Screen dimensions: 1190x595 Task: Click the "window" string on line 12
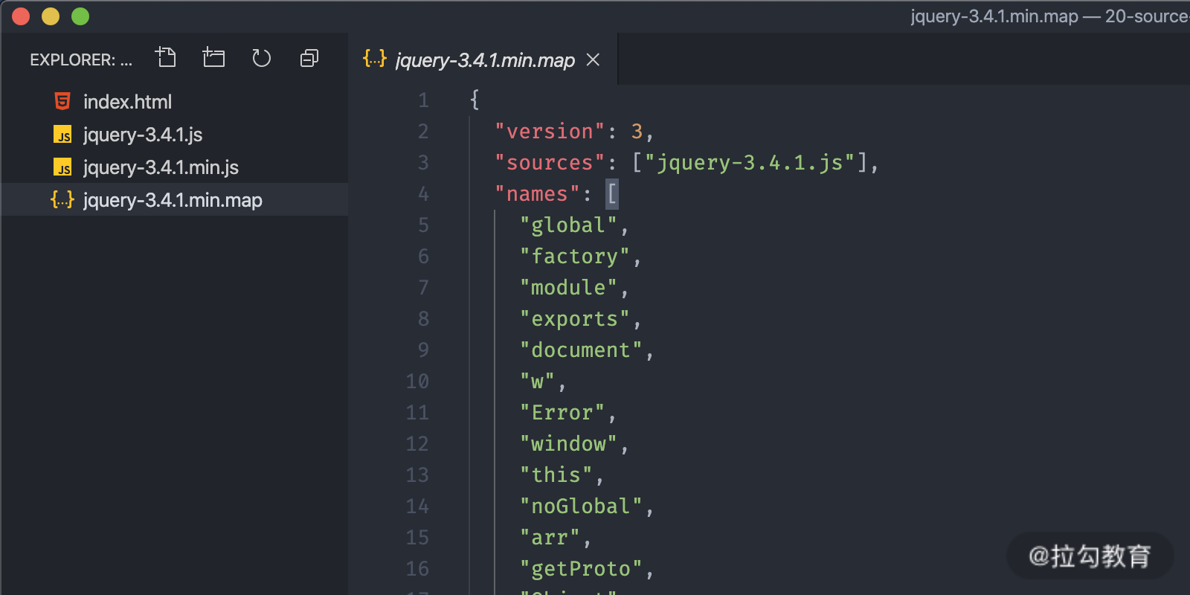pos(568,444)
